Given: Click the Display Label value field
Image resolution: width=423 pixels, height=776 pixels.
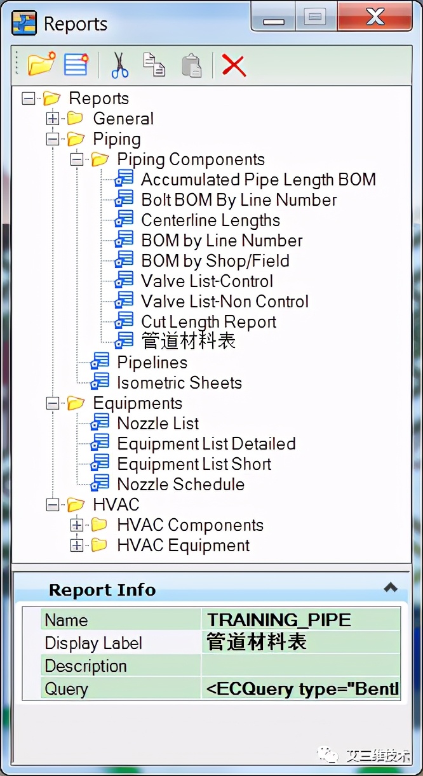Looking at the screenshot, I should pyautogui.click(x=301, y=643).
